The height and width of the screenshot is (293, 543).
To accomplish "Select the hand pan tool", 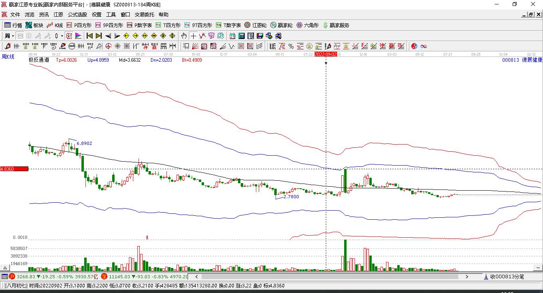I will click(184, 36).
